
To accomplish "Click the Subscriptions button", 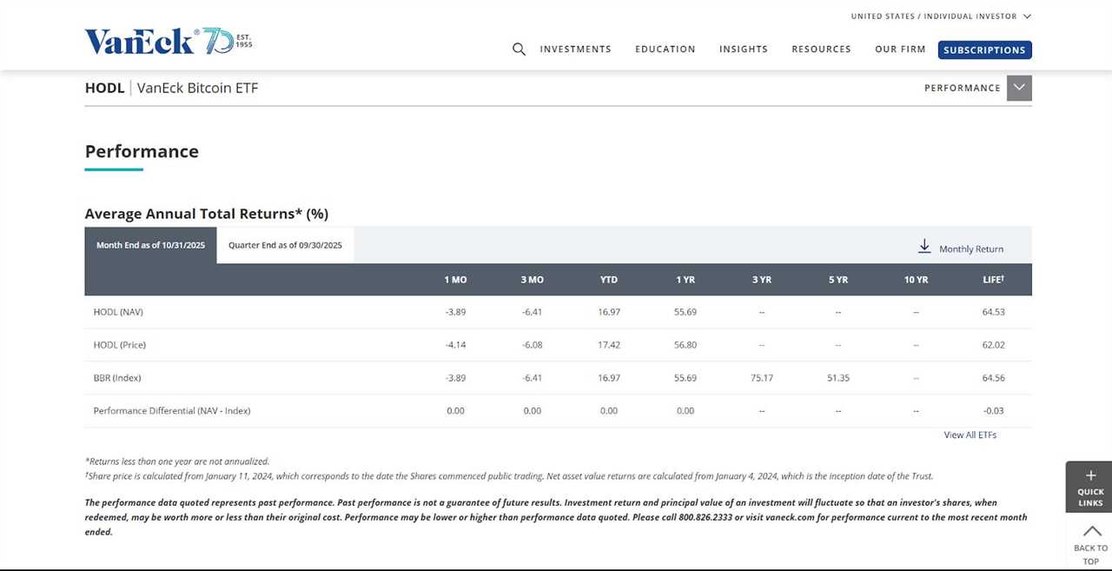I will coord(984,50).
